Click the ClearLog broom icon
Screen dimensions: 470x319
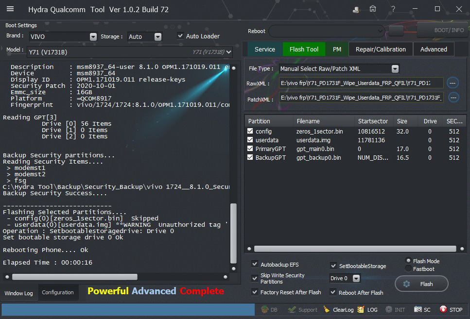327,309
